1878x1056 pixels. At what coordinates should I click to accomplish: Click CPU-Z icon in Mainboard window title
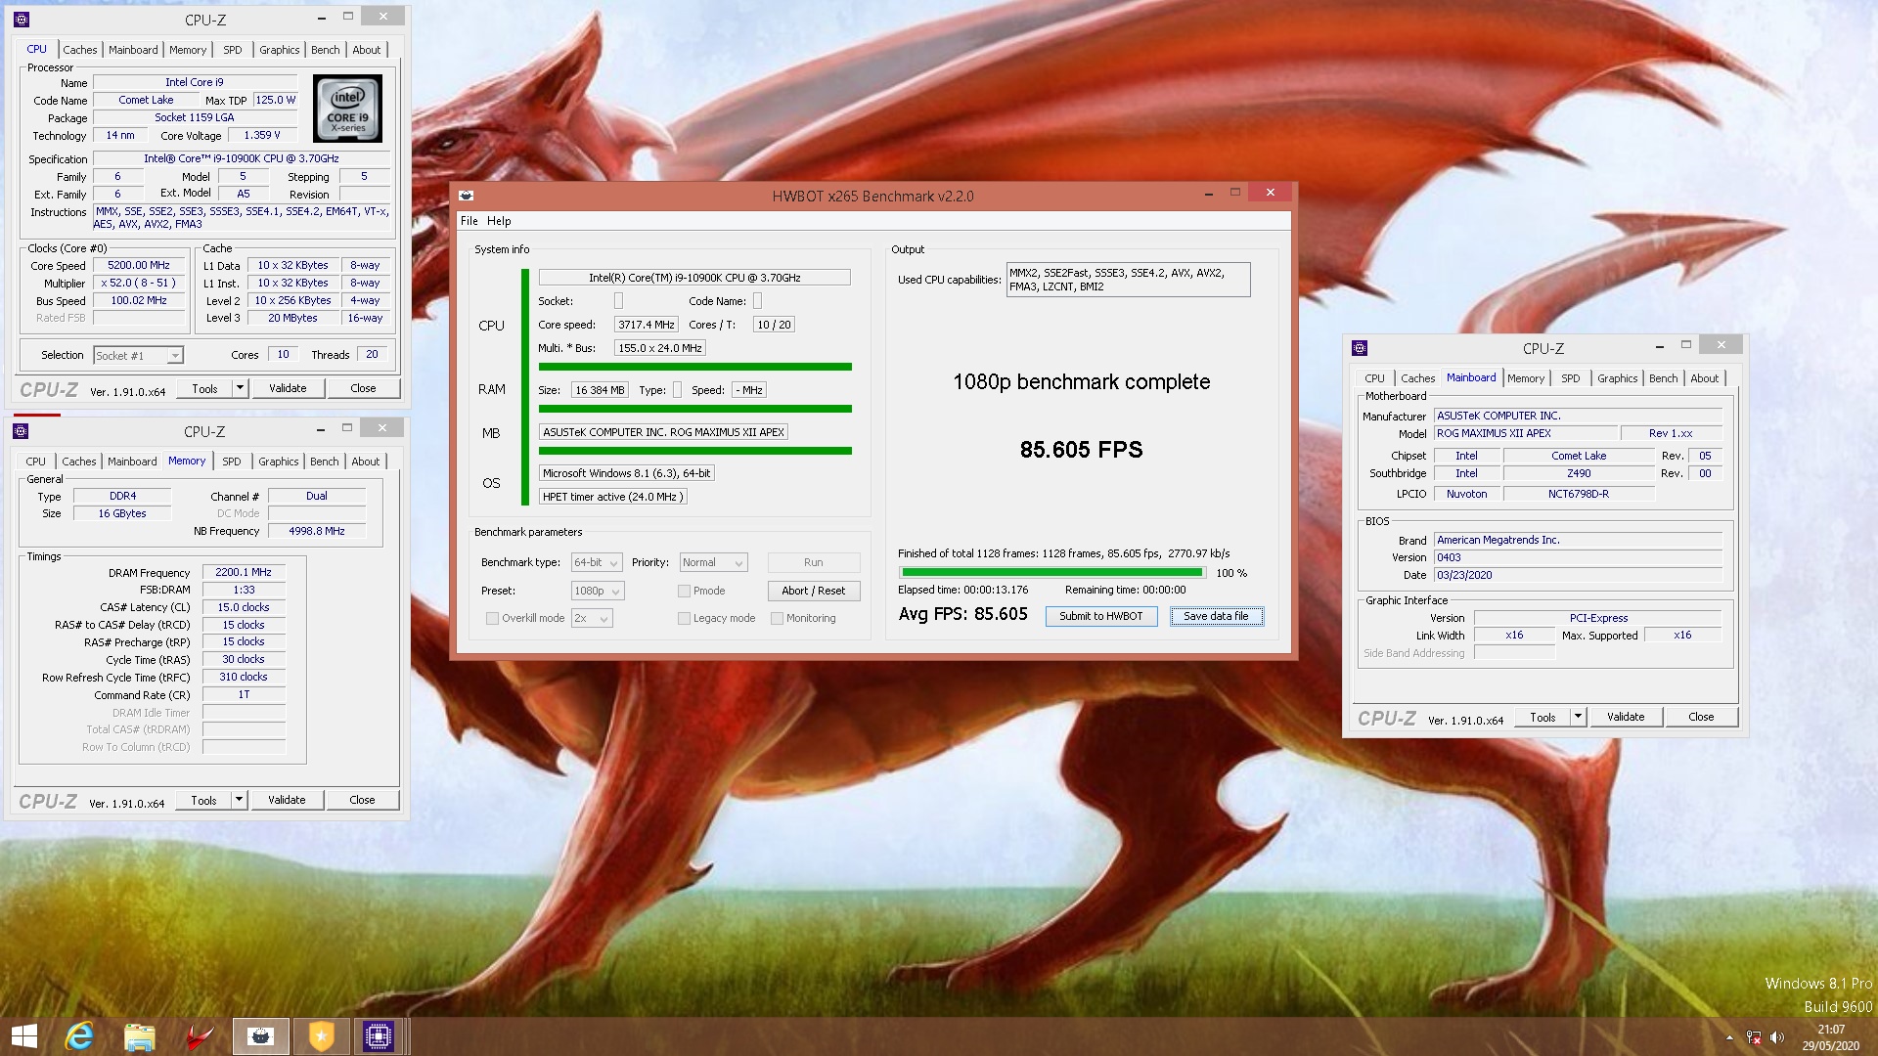(1360, 348)
